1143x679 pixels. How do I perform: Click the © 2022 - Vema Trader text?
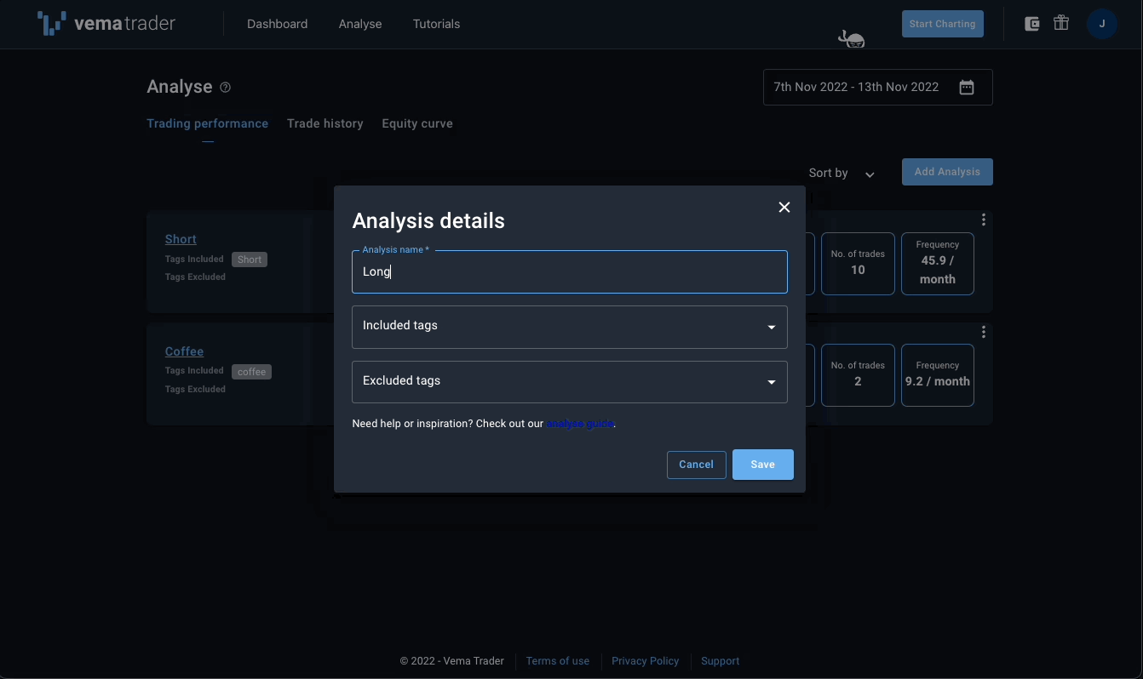452,661
